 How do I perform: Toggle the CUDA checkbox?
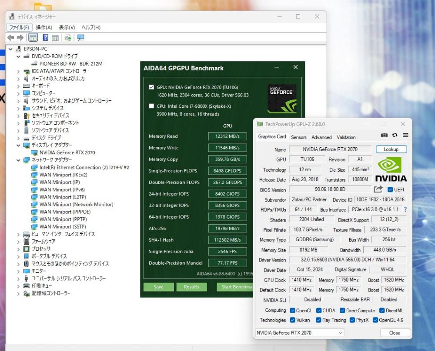pyautogui.click(x=319, y=311)
